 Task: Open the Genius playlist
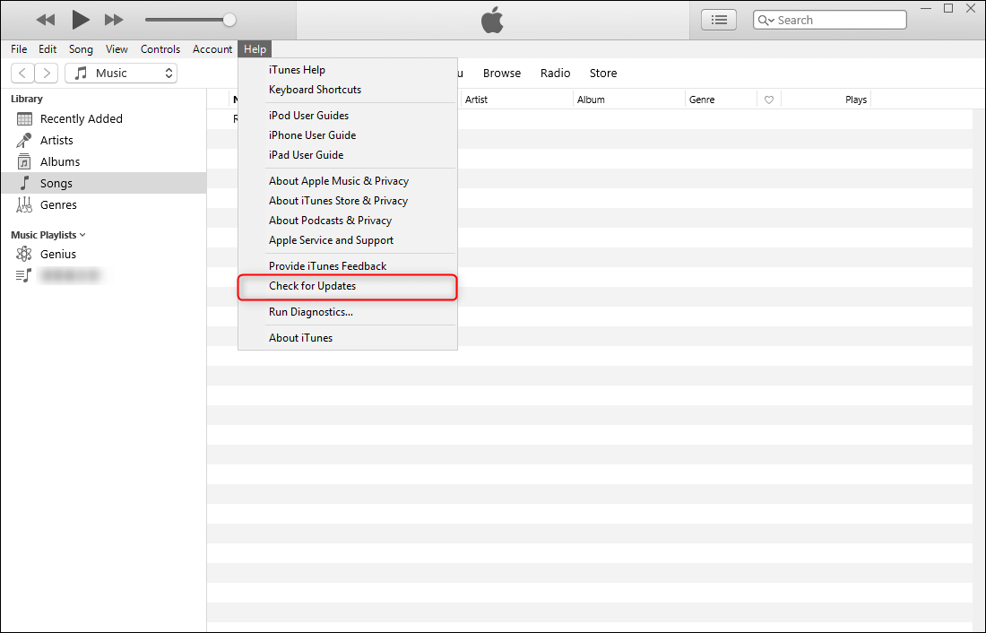pos(104,255)
